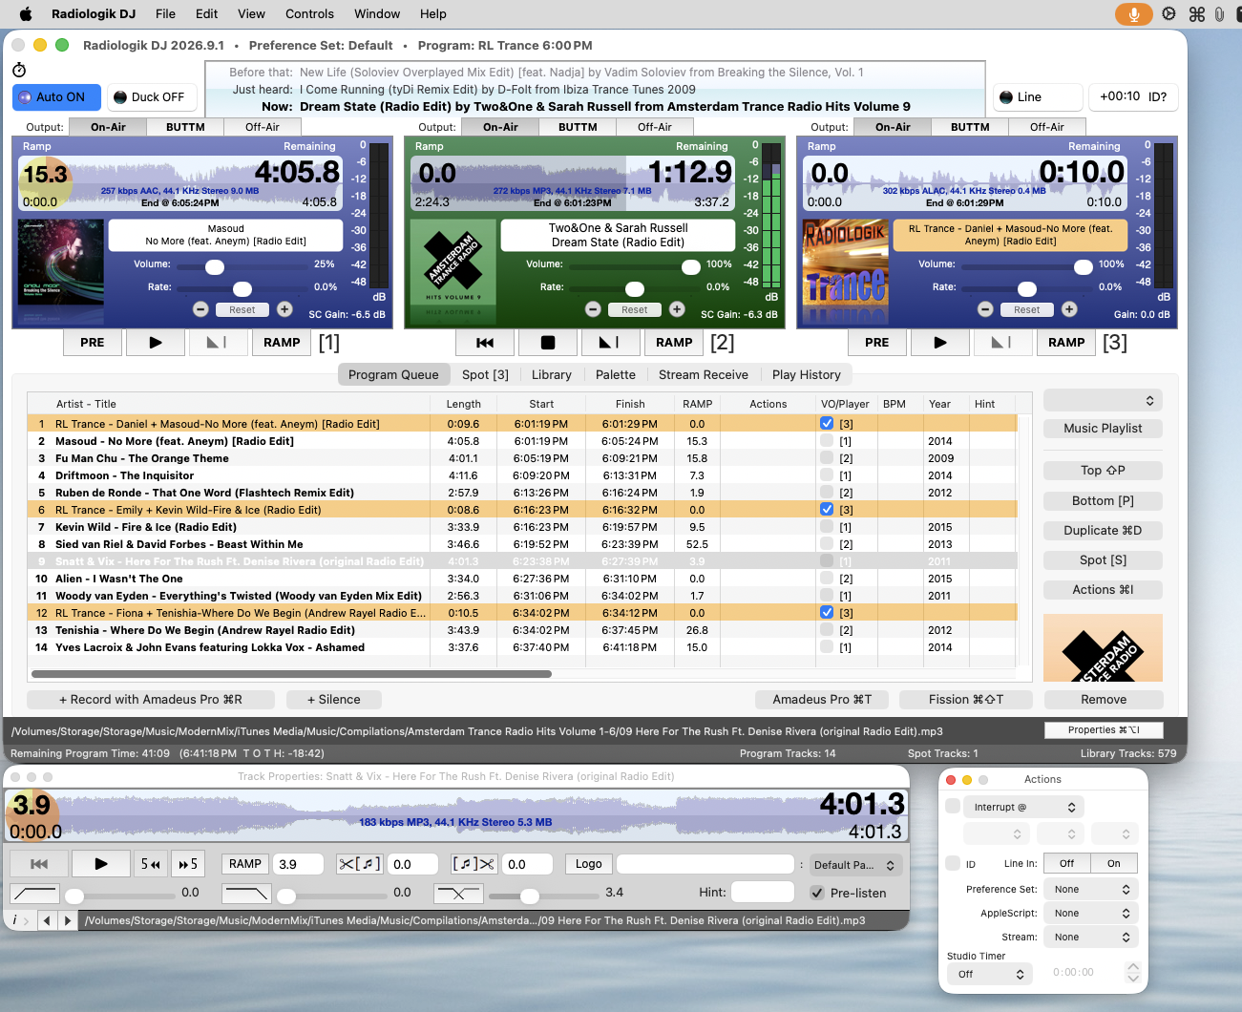Click the fade-out curve icon in Track Properties
The image size is (1242, 1012).
click(x=246, y=894)
